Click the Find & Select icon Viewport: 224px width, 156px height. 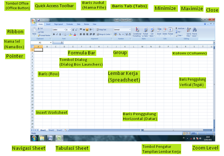point(195,32)
